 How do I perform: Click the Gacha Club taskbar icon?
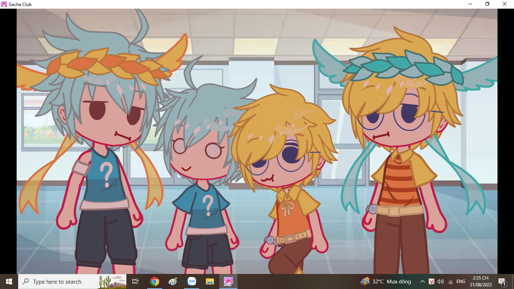tap(228, 281)
